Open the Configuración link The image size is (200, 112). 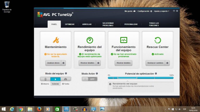[143, 11]
